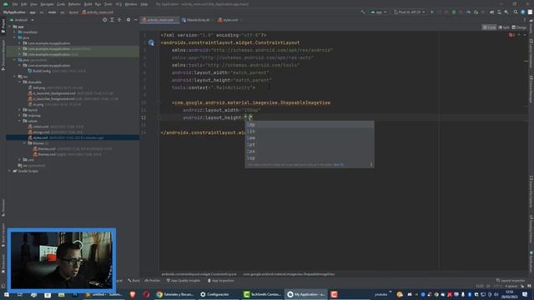Expand the manifests folder

pyautogui.click(x=15, y=32)
